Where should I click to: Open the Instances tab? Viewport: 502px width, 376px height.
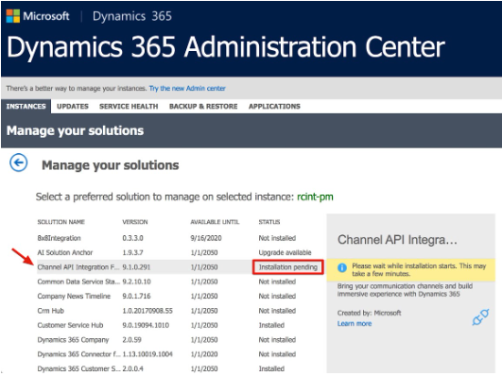[26, 106]
